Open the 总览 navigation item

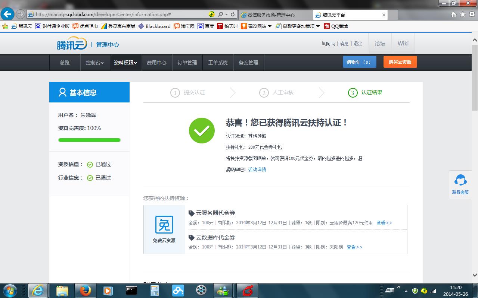point(65,63)
